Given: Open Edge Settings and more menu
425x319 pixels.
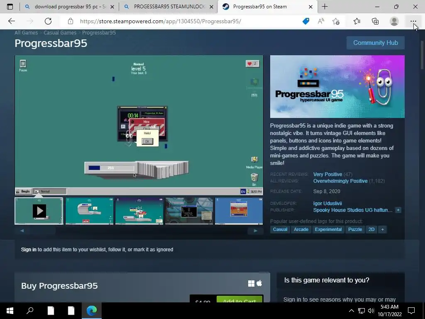Looking at the screenshot, I should pos(413,21).
